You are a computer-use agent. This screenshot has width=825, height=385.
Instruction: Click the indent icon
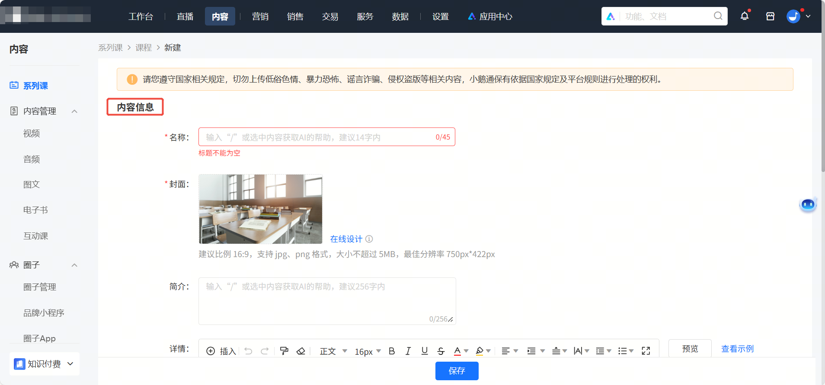coord(531,351)
